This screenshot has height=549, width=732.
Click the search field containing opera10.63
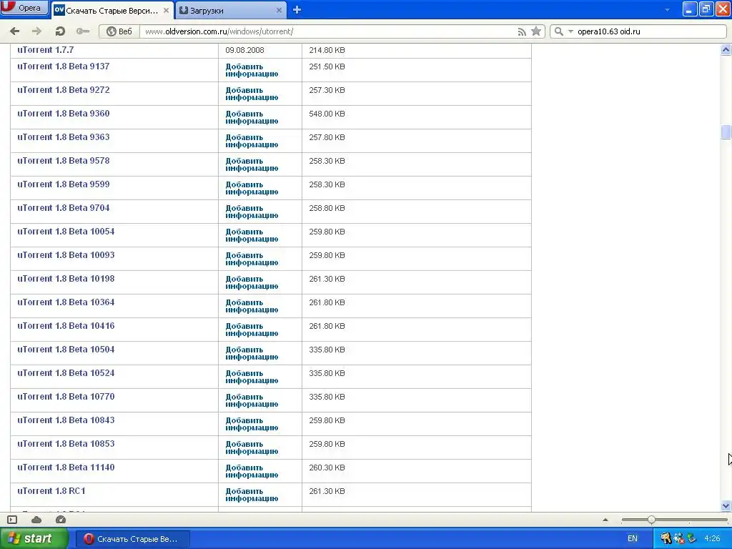point(650,31)
